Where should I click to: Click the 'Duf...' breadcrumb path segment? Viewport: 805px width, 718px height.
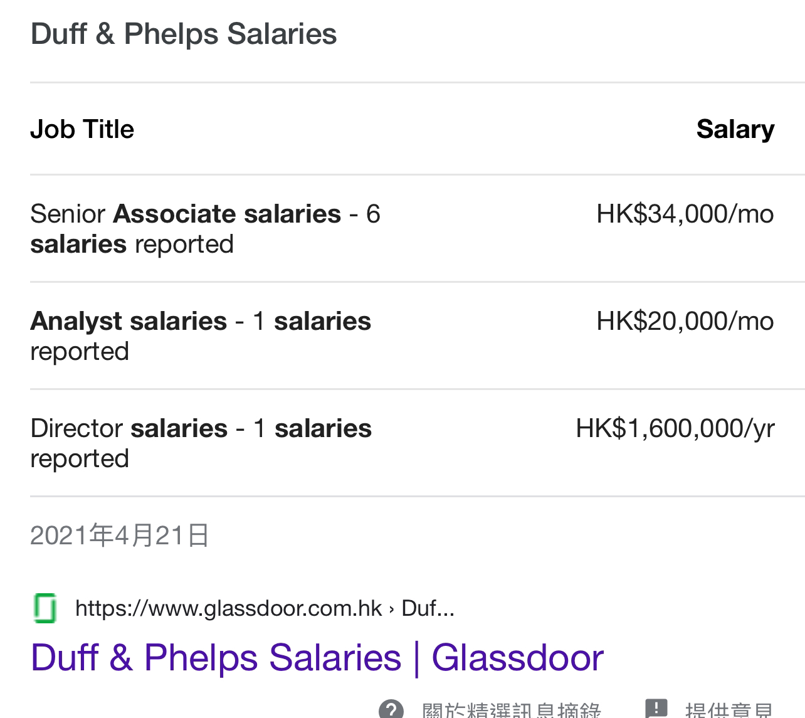tap(428, 608)
